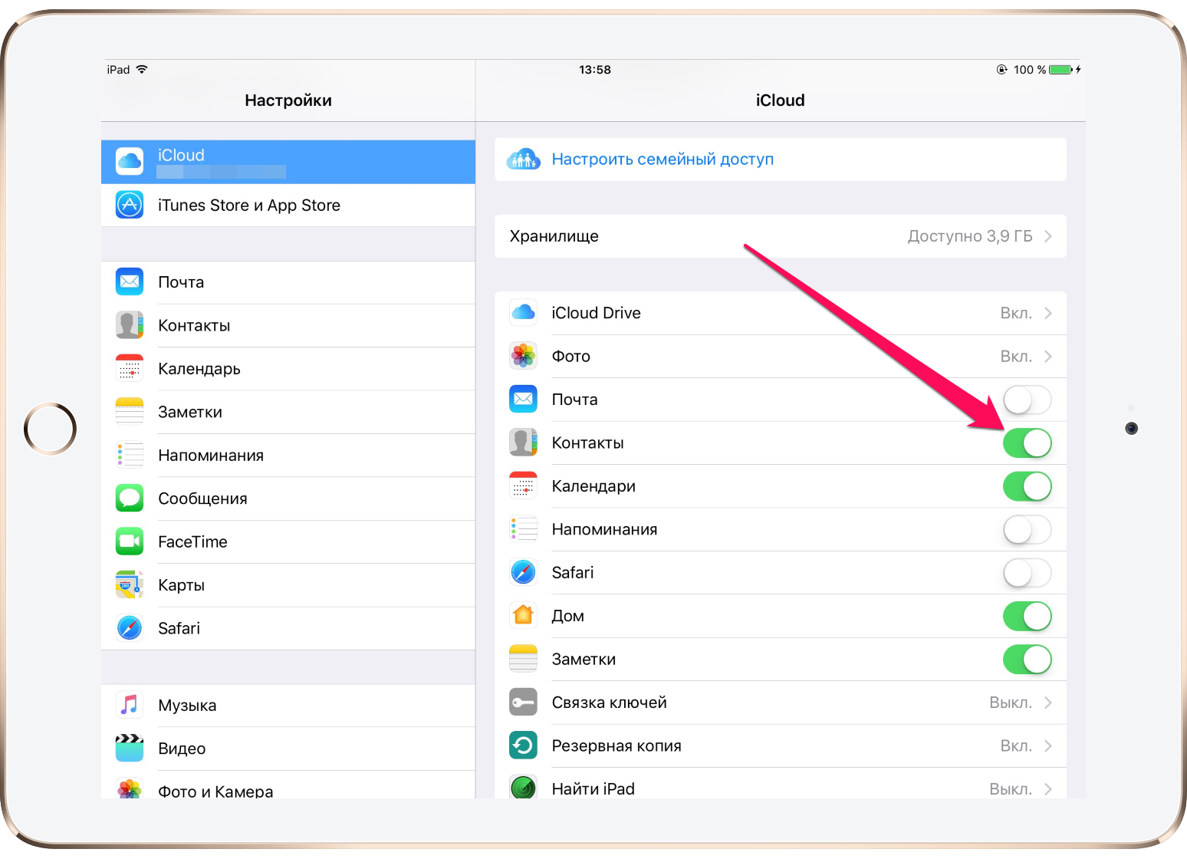Tap the Напоминания icon in sidebar
Screen dimensions: 1187x859
click(130, 455)
